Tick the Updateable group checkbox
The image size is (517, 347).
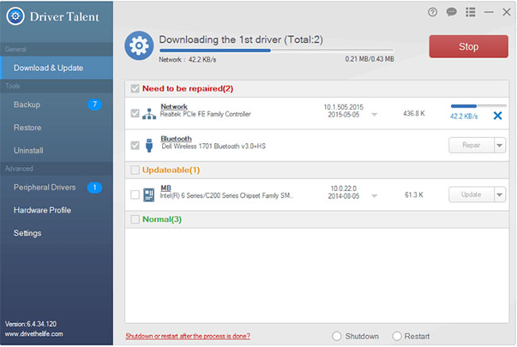[x=135, y=170]
